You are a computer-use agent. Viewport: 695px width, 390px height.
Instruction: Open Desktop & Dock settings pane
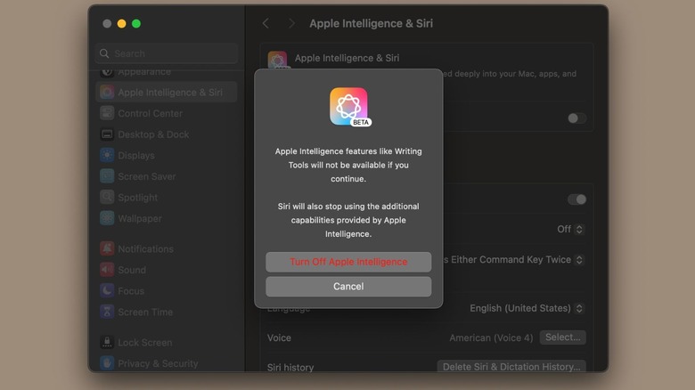[x=167, y=134]
